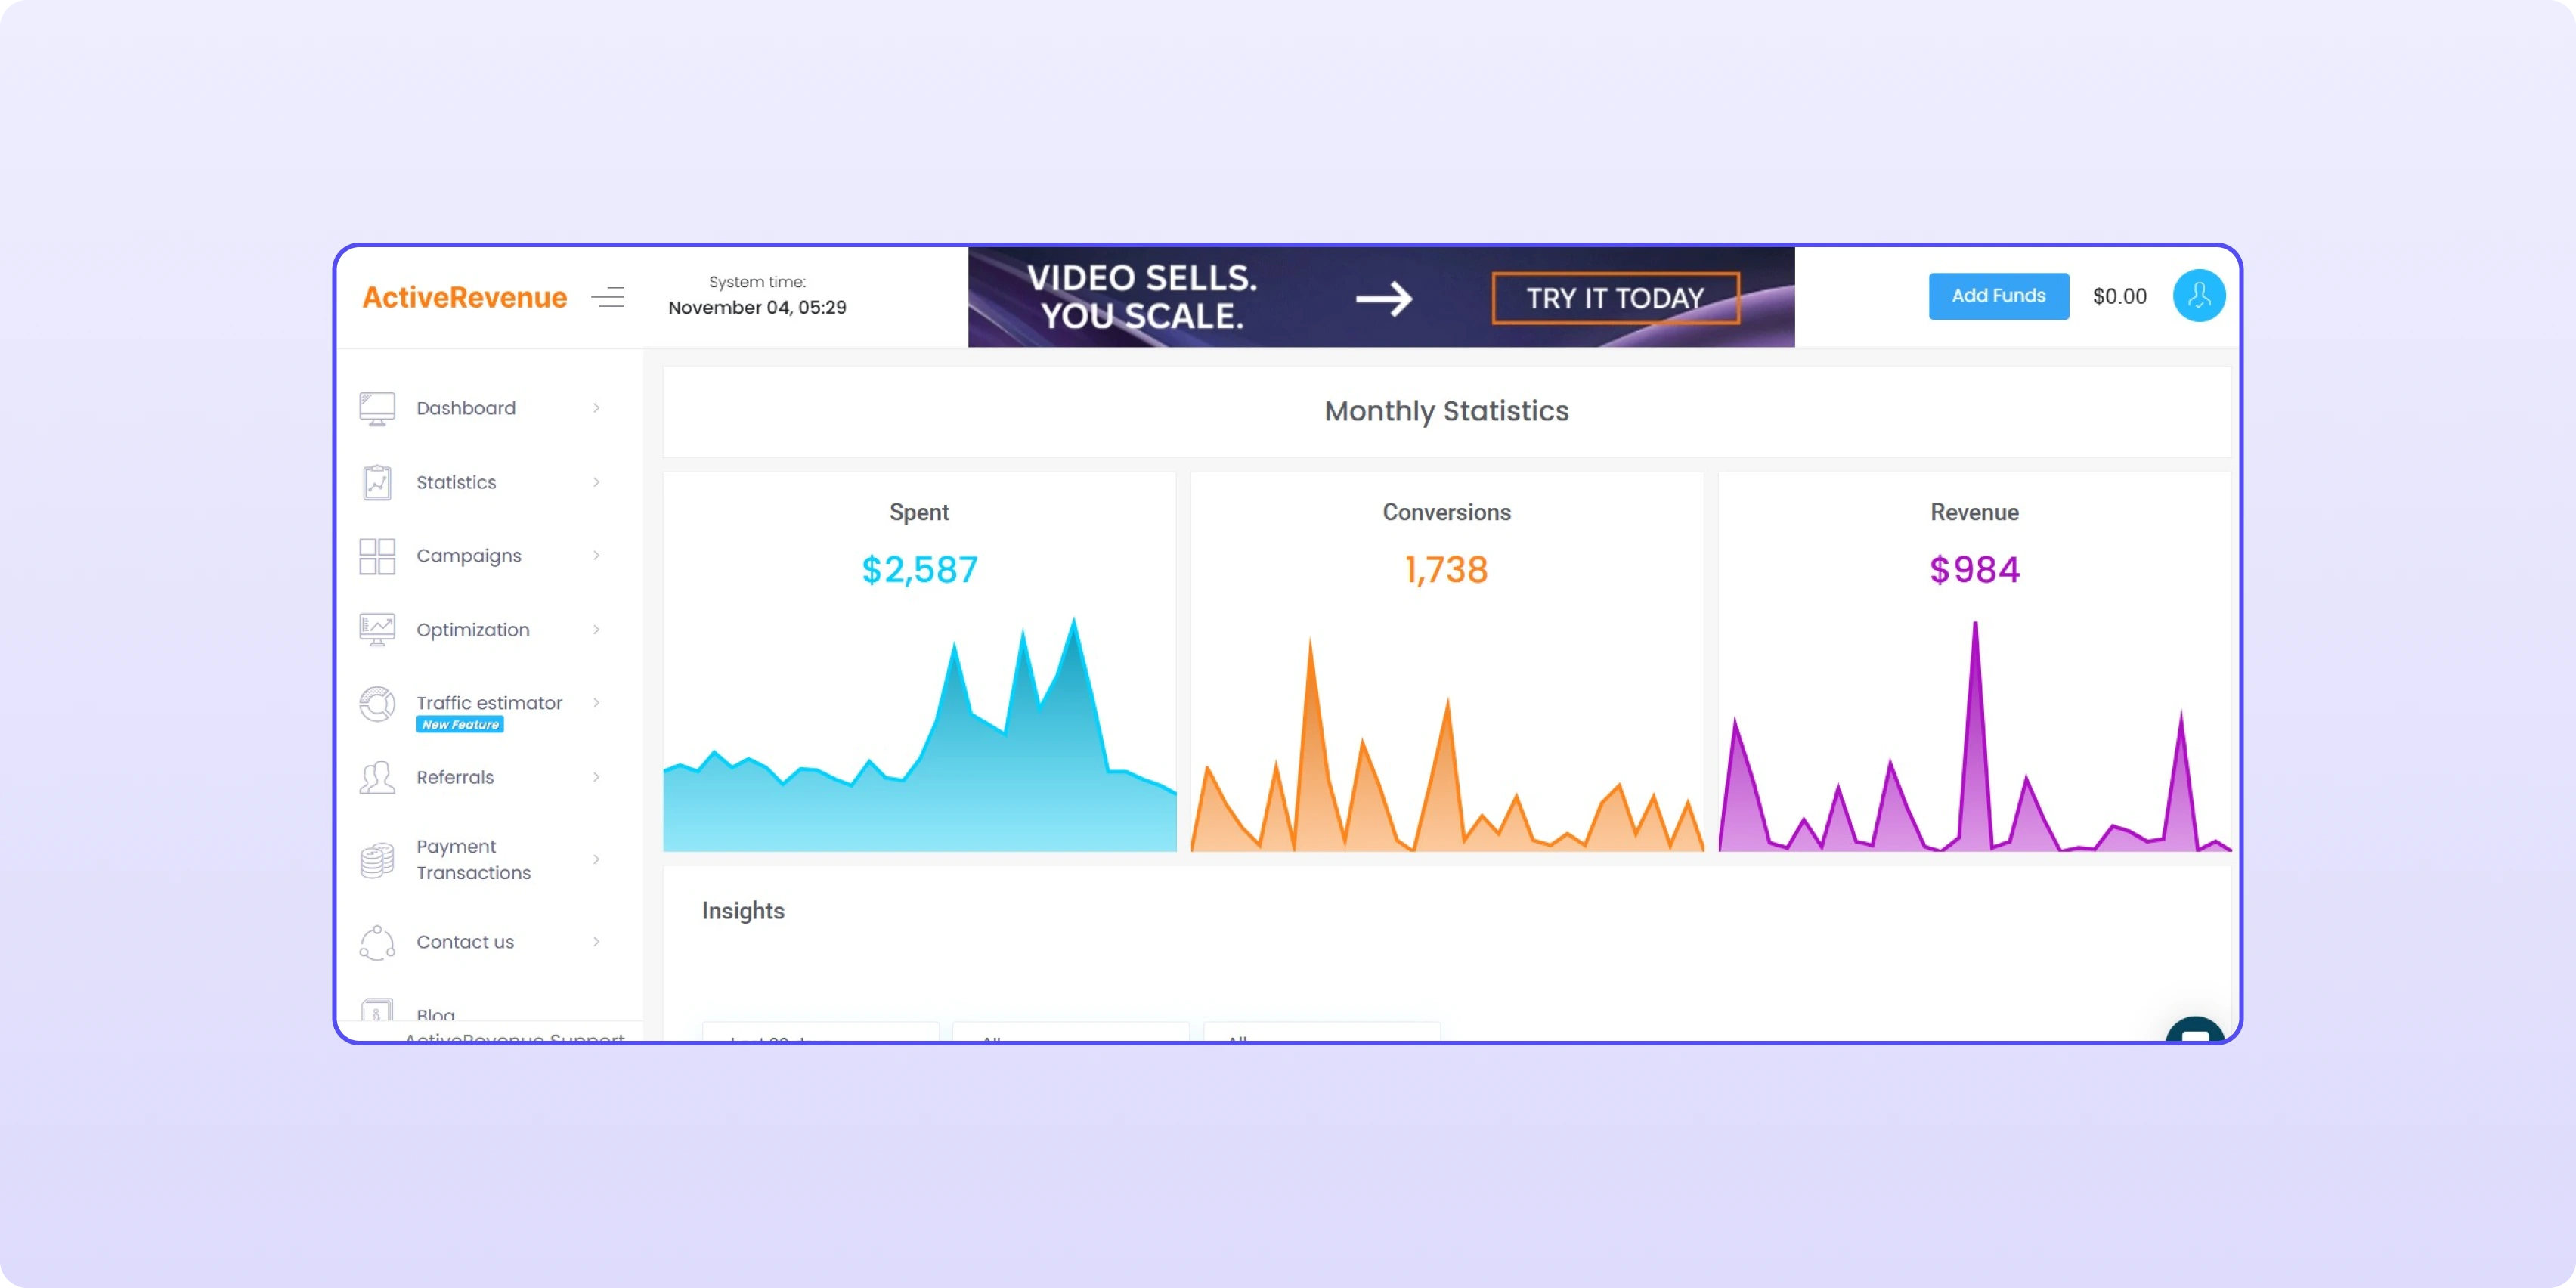
Task: Click the Spent chart area
Action: (919, 760)
